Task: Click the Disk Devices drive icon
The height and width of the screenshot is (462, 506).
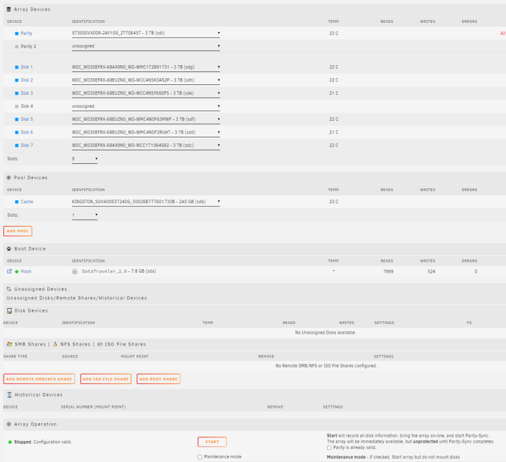Action: 9,310
